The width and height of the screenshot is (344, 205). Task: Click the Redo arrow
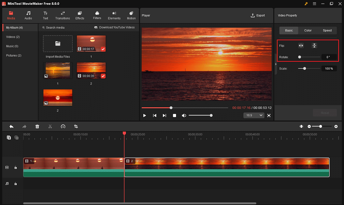point(24,126)
